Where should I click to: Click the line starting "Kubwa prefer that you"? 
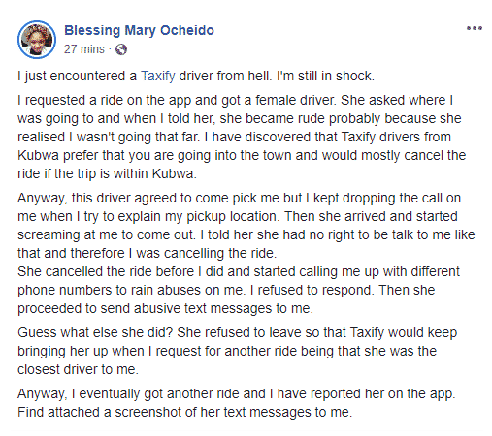click(x=242, y=155)
